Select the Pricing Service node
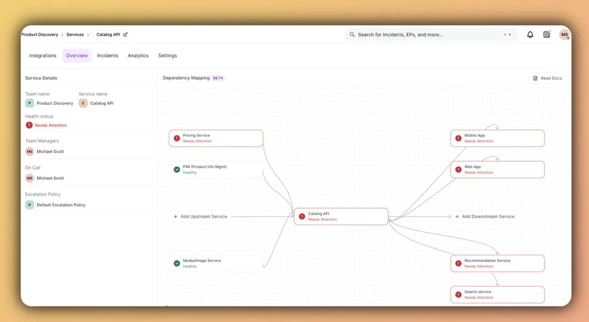 coord(216,138)
